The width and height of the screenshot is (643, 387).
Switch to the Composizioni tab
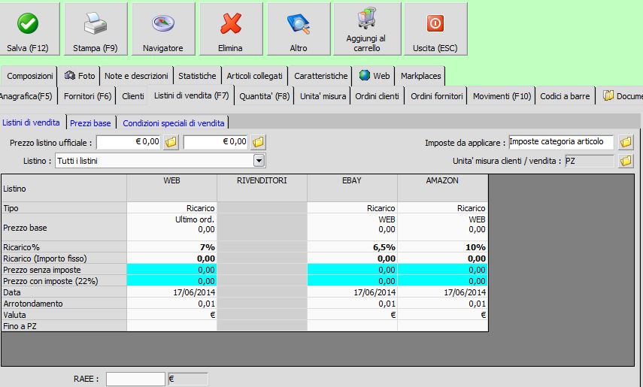click(x=29, y=76)
